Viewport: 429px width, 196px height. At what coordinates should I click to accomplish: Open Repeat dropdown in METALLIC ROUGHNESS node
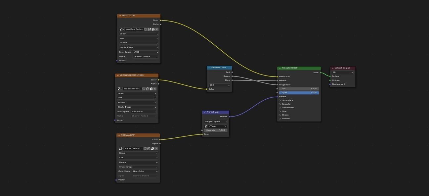[x=137, y=102]
